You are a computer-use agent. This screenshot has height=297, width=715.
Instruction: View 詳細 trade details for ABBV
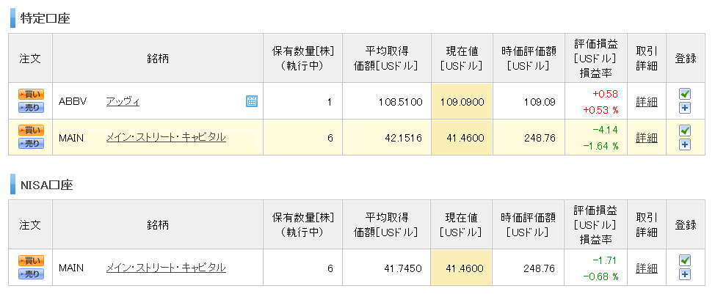(x=647, y=101)
